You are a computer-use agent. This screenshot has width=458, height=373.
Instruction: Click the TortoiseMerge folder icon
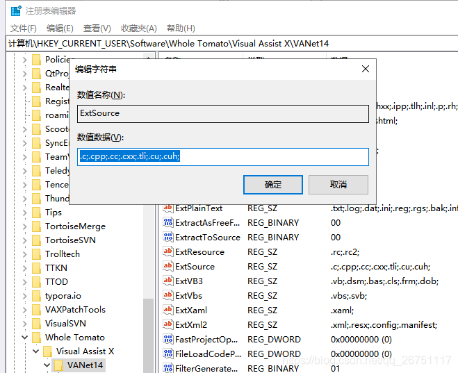click(x=37, y=226)
